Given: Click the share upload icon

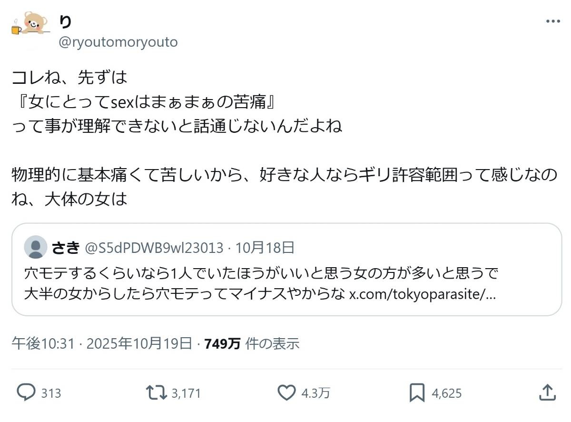Looking at the screenshot, I should coord(547,392).
